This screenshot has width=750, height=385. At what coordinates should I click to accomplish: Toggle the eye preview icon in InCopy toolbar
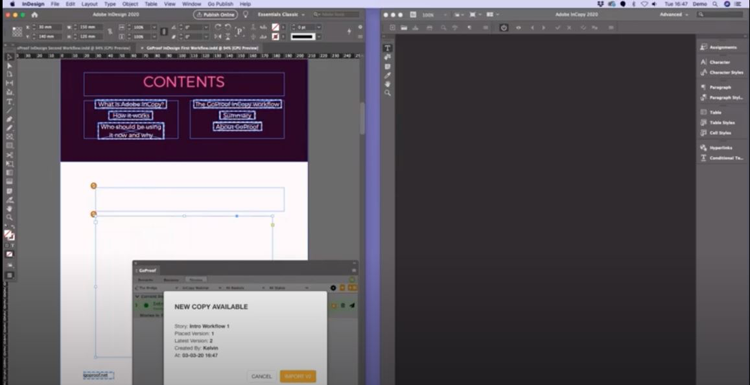pyautogui.click(x=519, y=28)
